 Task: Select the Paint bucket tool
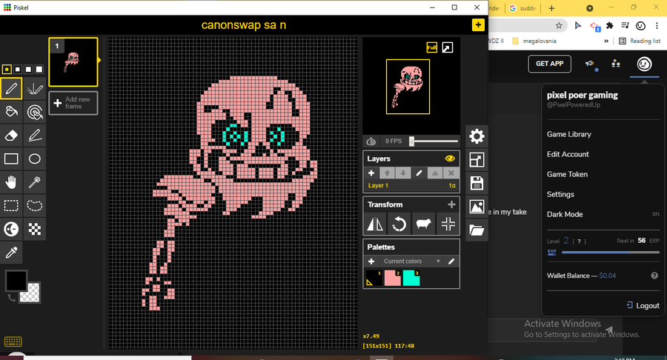coord(11,112)
